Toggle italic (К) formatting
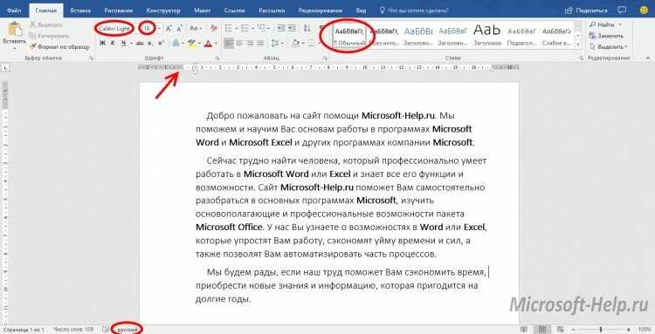Image resolution: width=655 pixels, height=334 pixels. (113, 43)
